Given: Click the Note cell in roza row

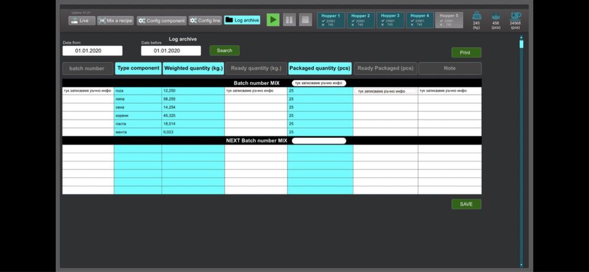Looking at the screenshot, I should pyautogui.click(x=449, y=91).
